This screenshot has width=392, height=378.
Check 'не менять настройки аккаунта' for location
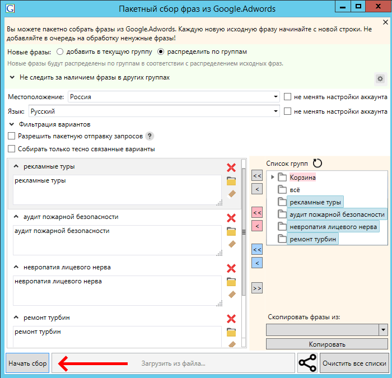287,97
